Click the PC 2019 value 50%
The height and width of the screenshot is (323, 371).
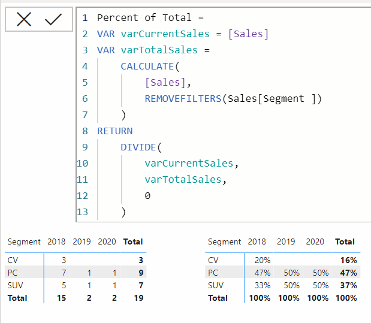pyautogui.click(x=291, y=273)
